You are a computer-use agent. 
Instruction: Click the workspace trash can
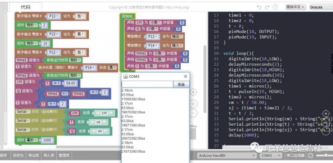pyautogui.click(x=193, y=132)
